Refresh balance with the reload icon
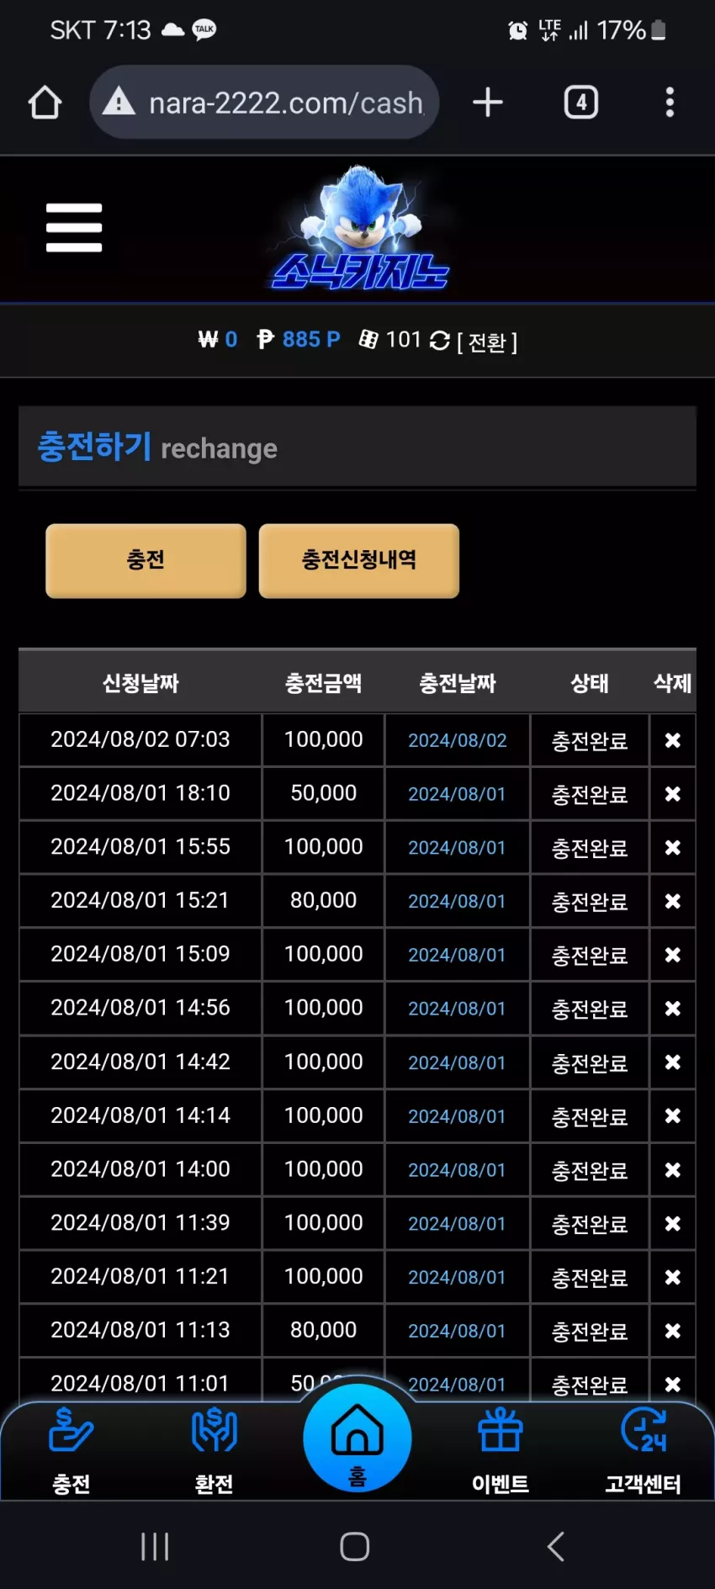This screenshot has width=715, height=1589. pyautogui.click(x=440, y=341)
